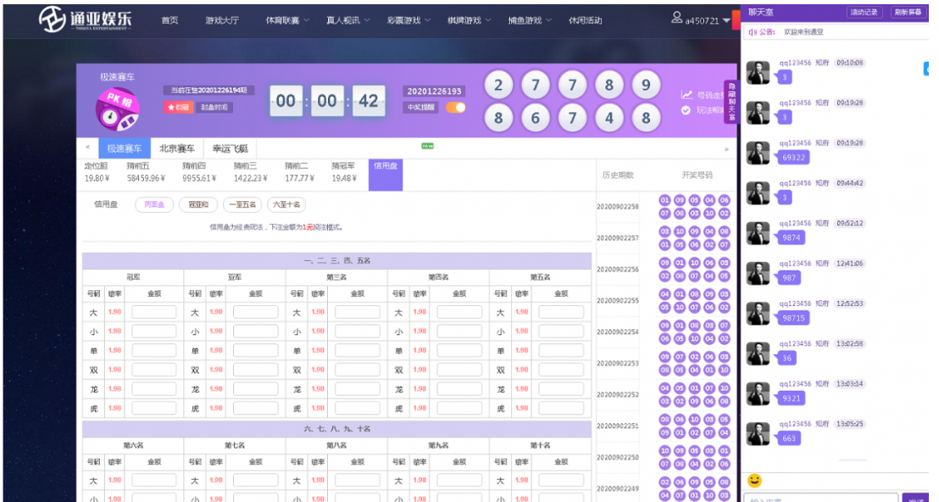Open the 号码走势 trend chart icon
This screenshot has height=502, width=939.
pos(686,95)
